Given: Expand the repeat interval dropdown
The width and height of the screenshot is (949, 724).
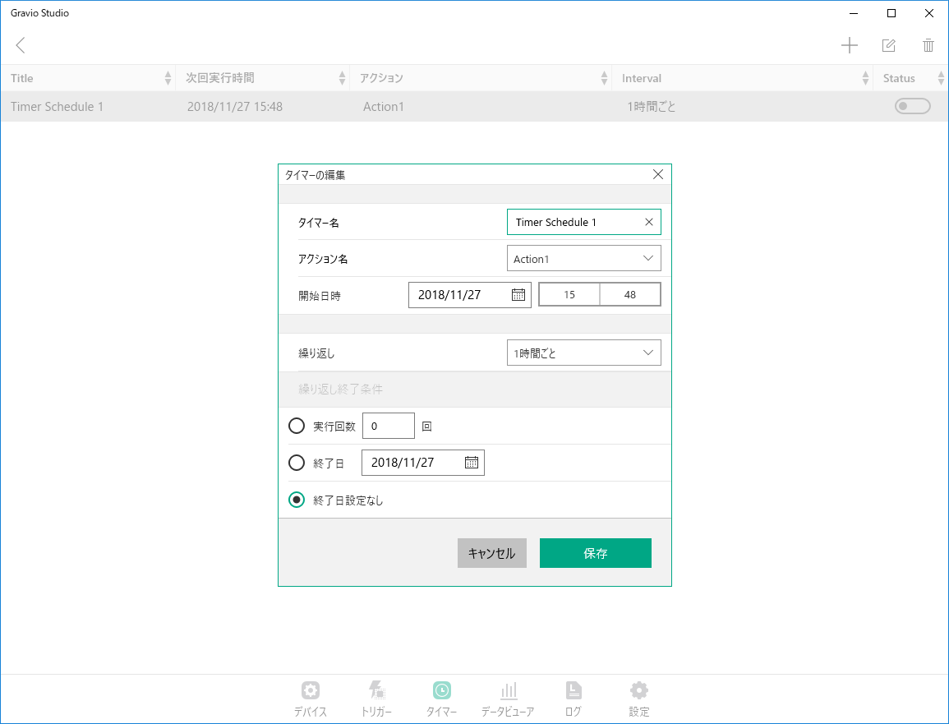Looking at the screenshot, I should coord(583,353).
